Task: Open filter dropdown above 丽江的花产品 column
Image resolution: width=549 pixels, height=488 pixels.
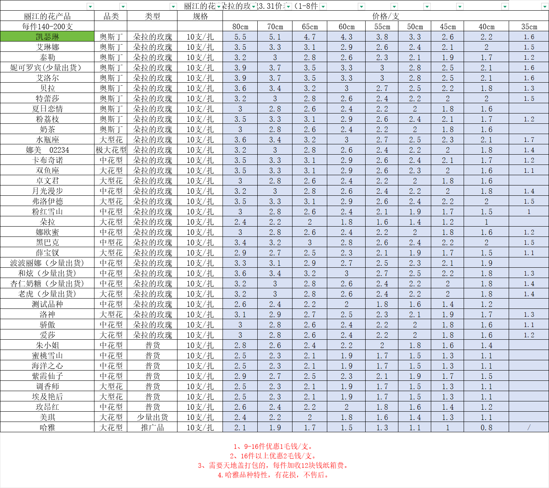Action: point(91,6)
